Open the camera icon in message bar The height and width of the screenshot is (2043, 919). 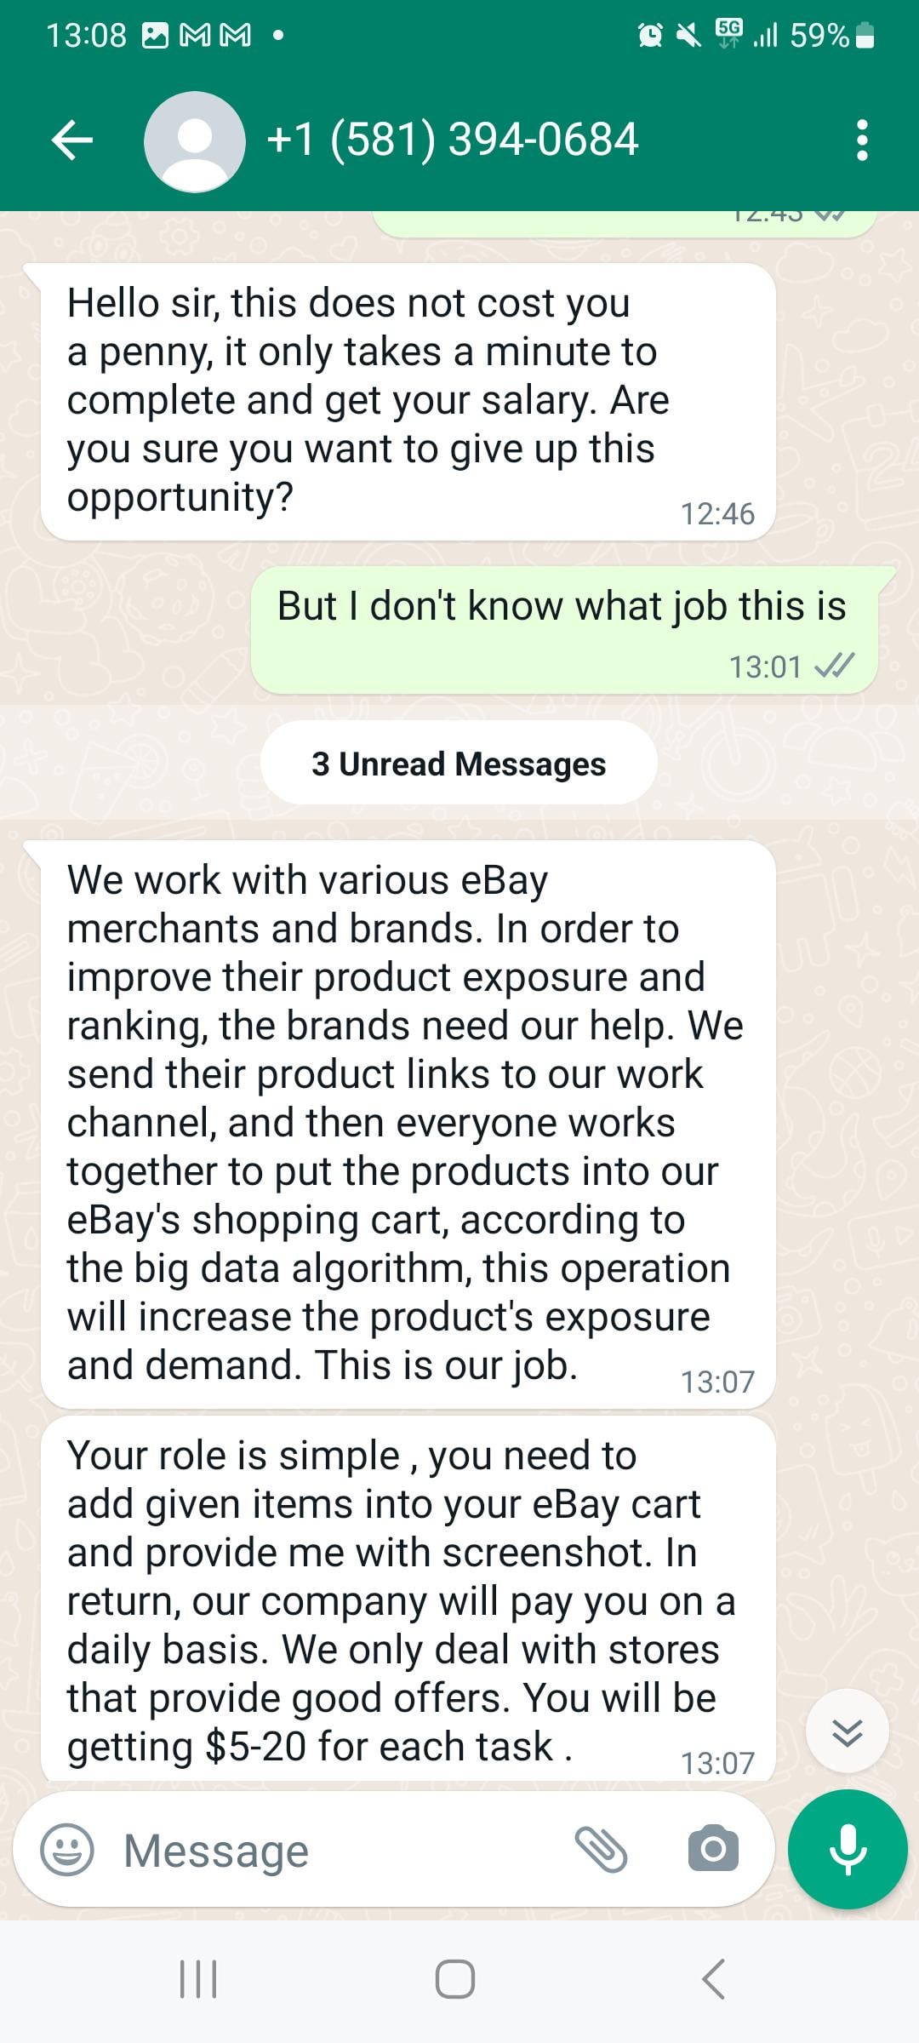coord(713,1848)
